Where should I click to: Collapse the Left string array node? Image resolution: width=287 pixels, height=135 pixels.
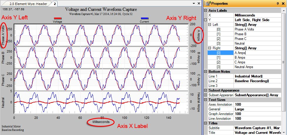pyautogui.click(x=210, y=25)
